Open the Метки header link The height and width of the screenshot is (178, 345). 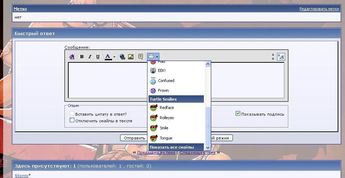20,9
